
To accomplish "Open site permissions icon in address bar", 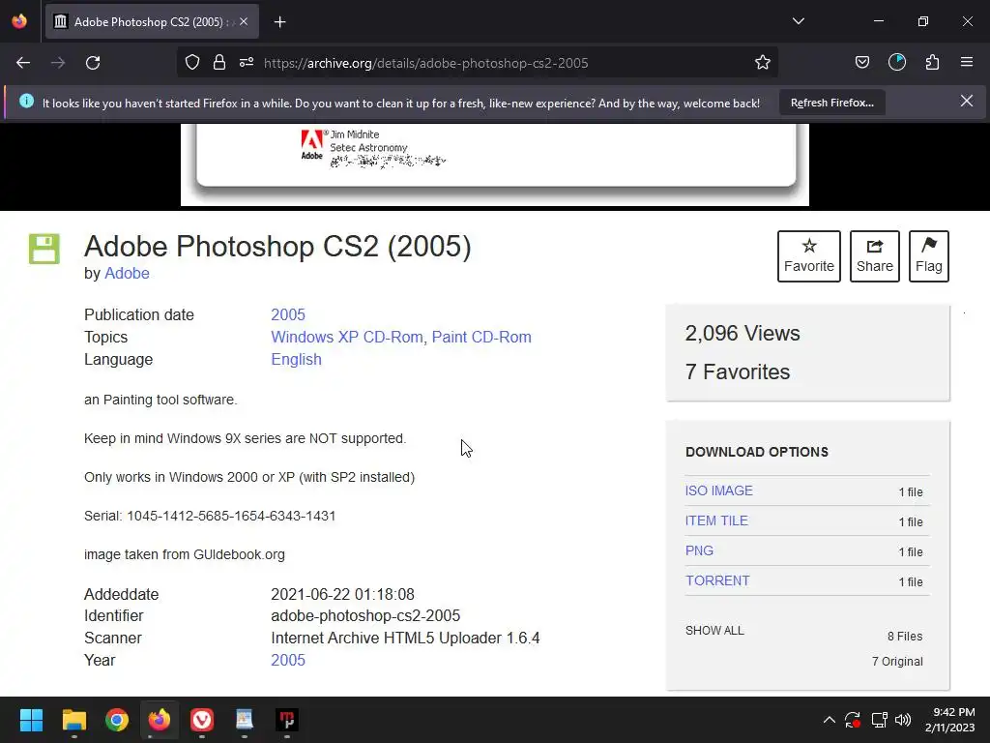I will [247, 63].
